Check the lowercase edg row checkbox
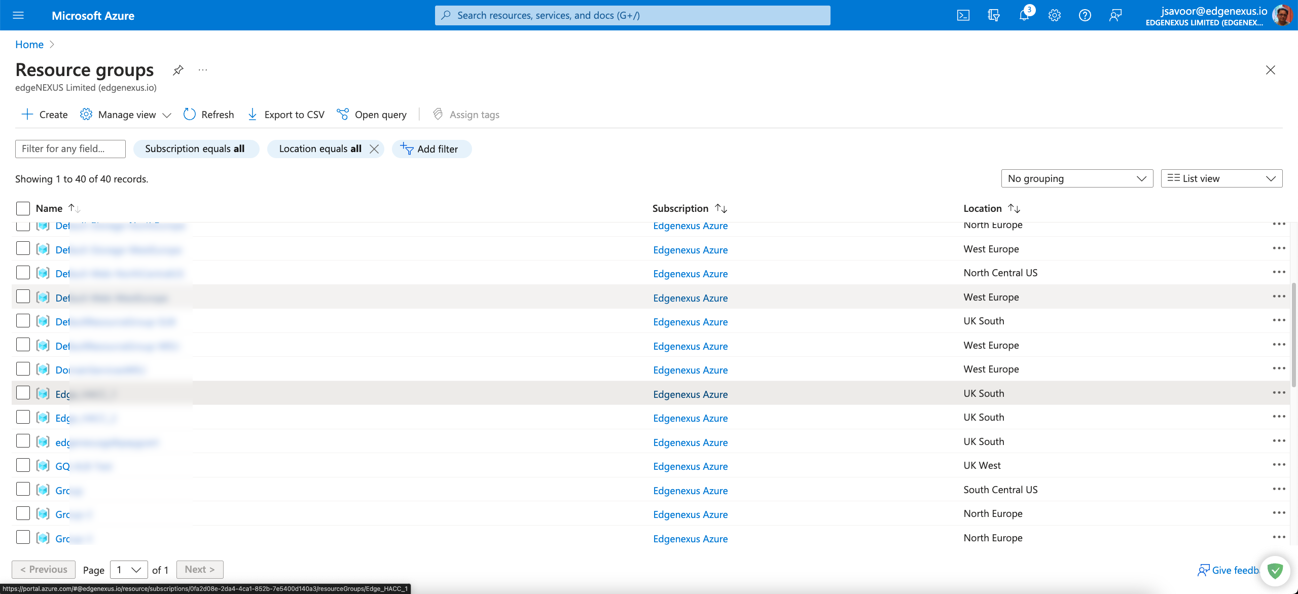This screenshot has height=594, width=1298. (23, 441)
